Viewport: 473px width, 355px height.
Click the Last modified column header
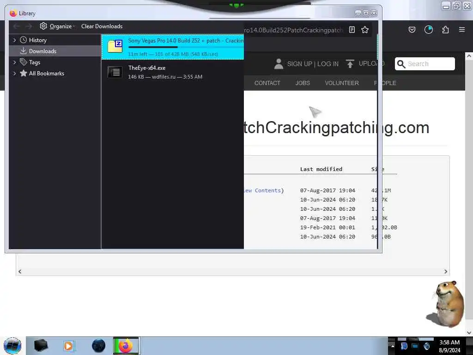click(321, 169)
